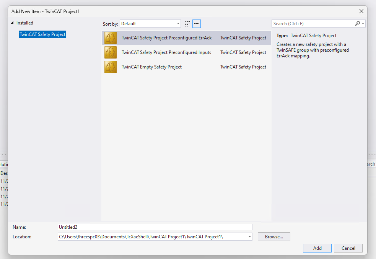The image size is (376, 259).
Task: Open the Sort by Default dropdown
Action: coord(150,23)
